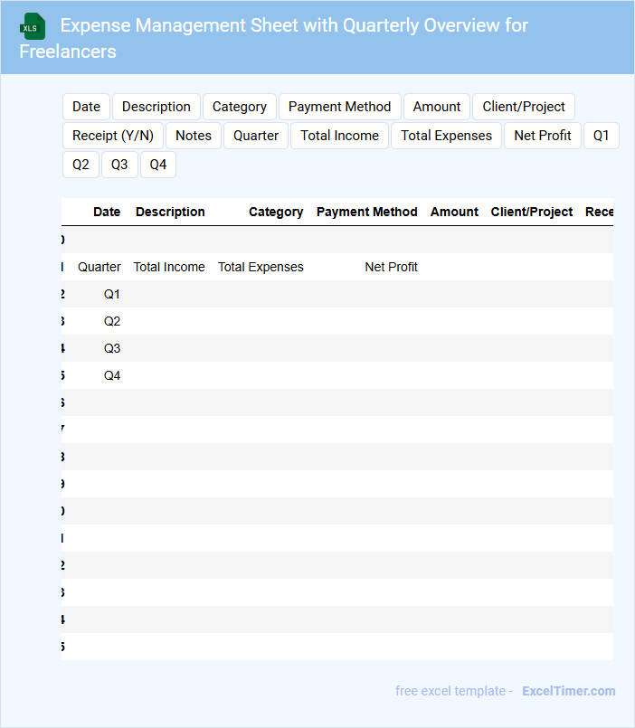Click the Total Expenses cell in table
Image resolution: width=635 pixels, height=728 pixels.
point(261,267)
